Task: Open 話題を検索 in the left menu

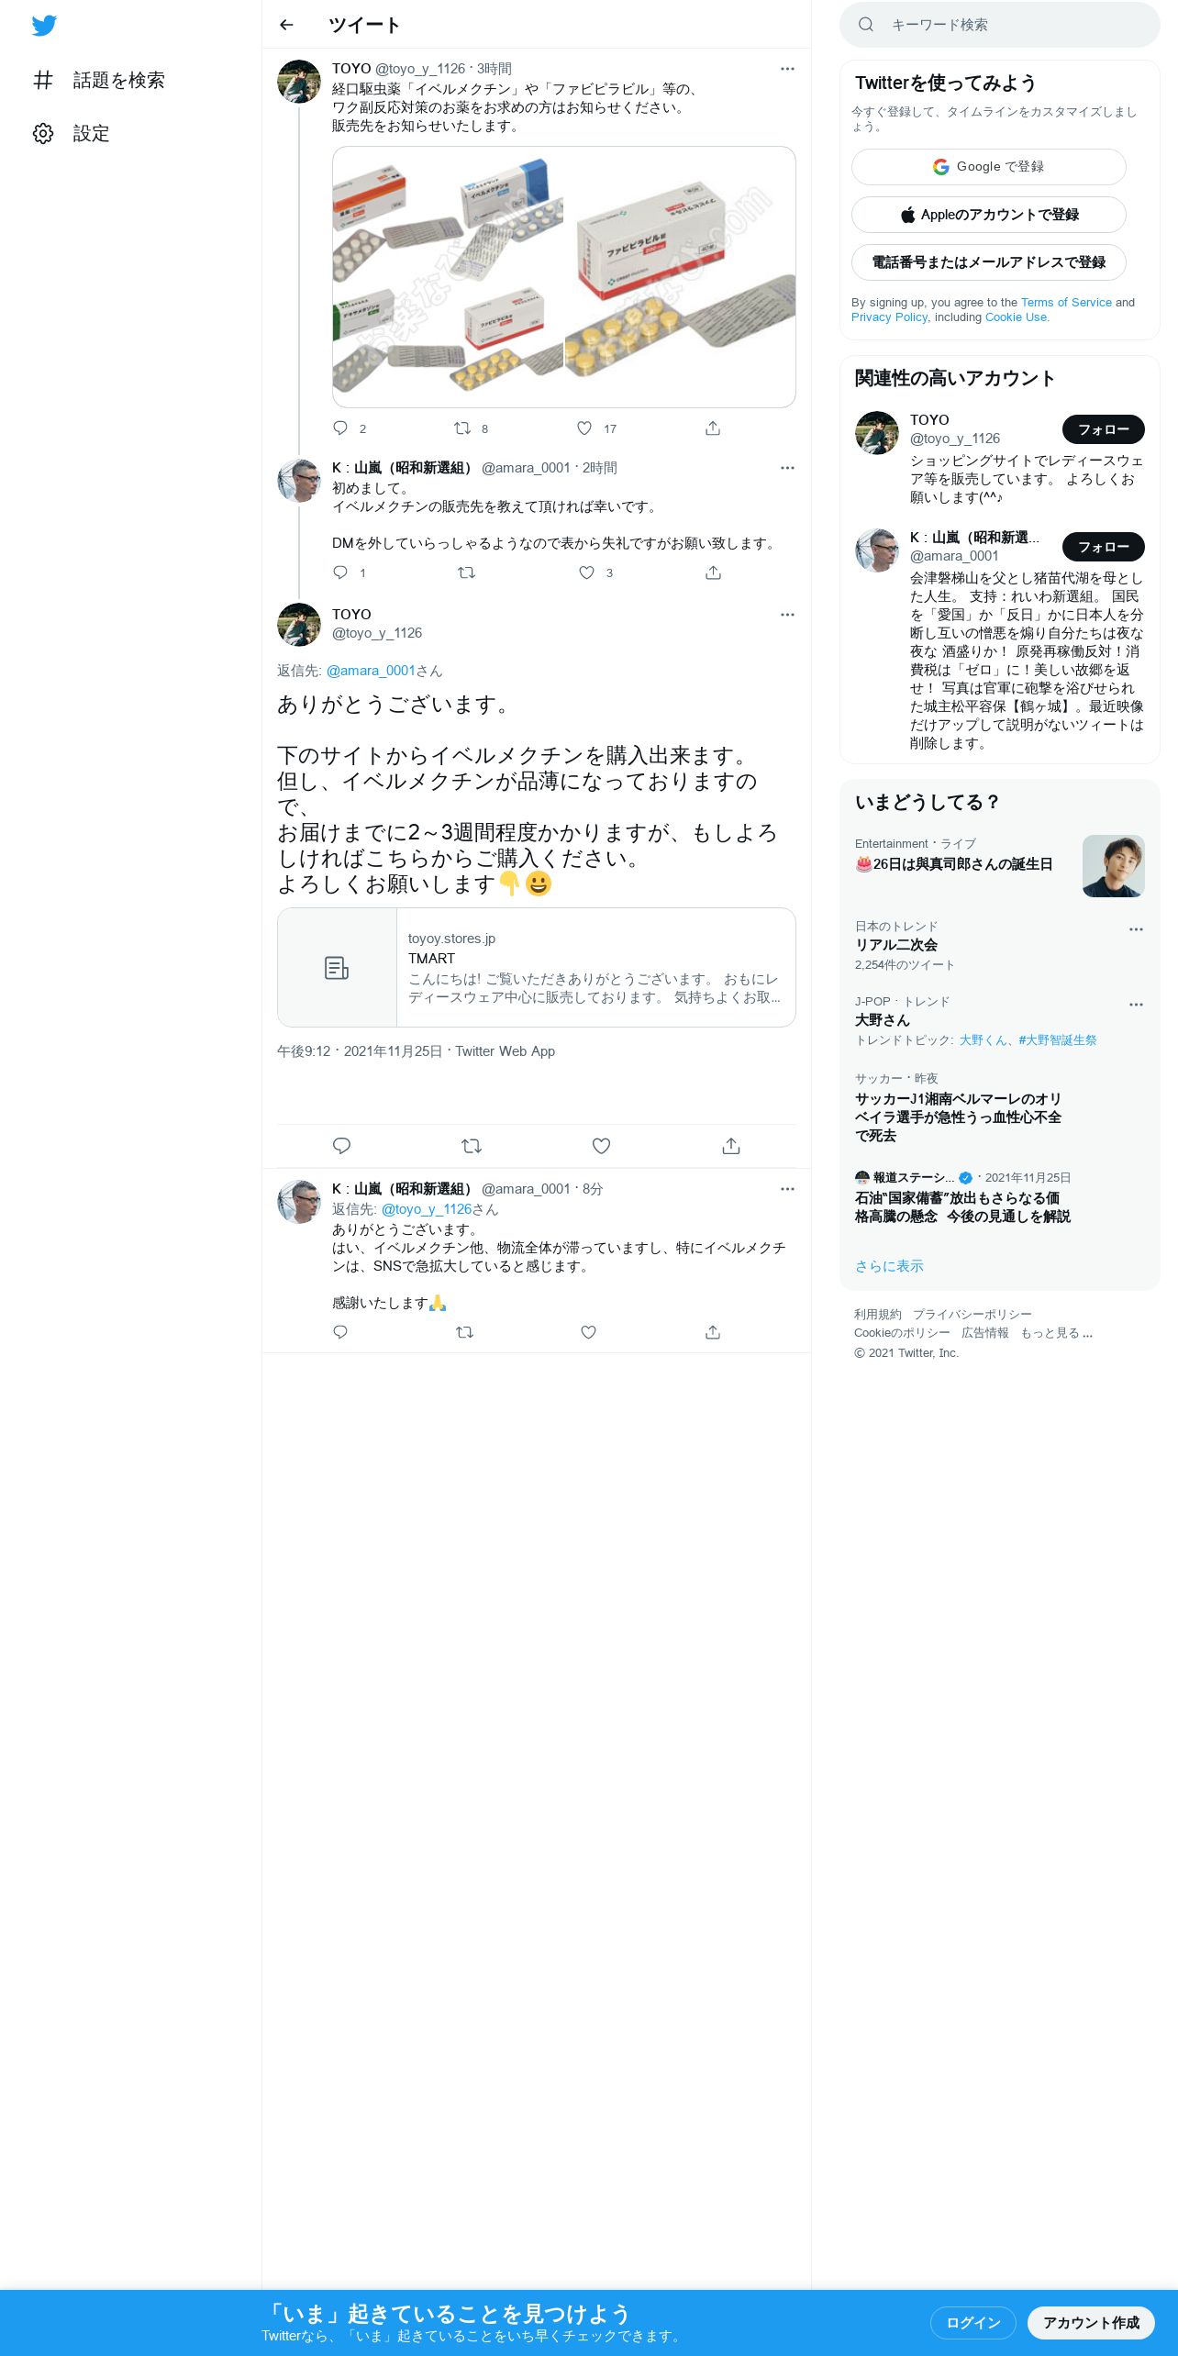Action: (x=99, y=80)
